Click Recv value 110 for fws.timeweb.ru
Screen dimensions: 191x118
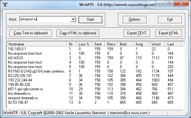click(110, 94)
